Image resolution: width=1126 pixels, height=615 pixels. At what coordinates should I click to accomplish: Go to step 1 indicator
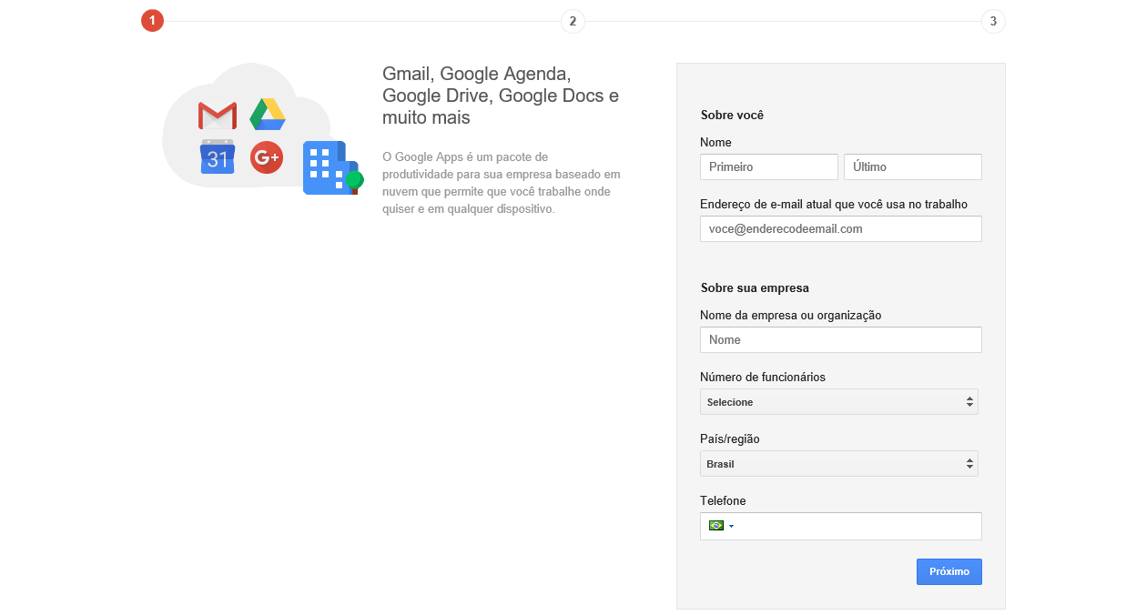[x=152, y=20]
